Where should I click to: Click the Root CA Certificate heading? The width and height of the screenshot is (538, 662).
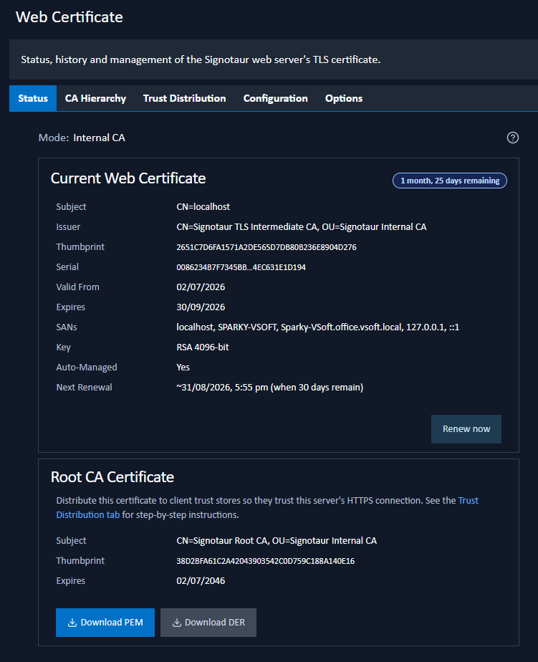coord(112,477)
